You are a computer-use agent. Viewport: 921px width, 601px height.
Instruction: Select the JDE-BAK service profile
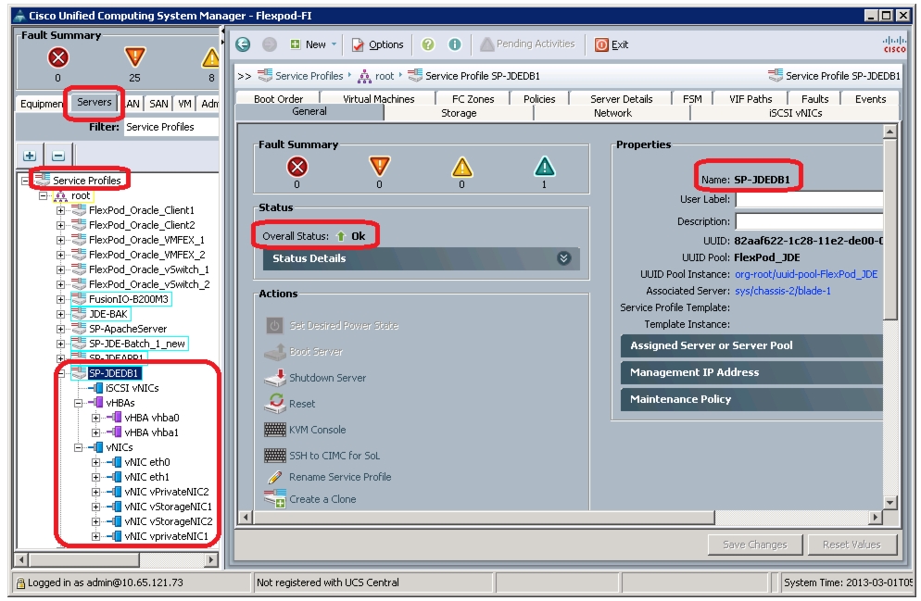107,314
